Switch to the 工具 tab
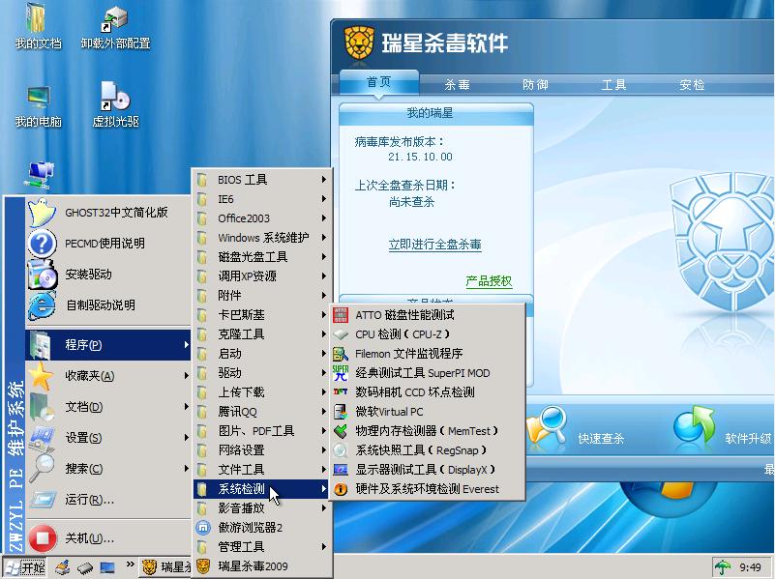The width and height of the screenshot is (776, 579). (613, 84)
